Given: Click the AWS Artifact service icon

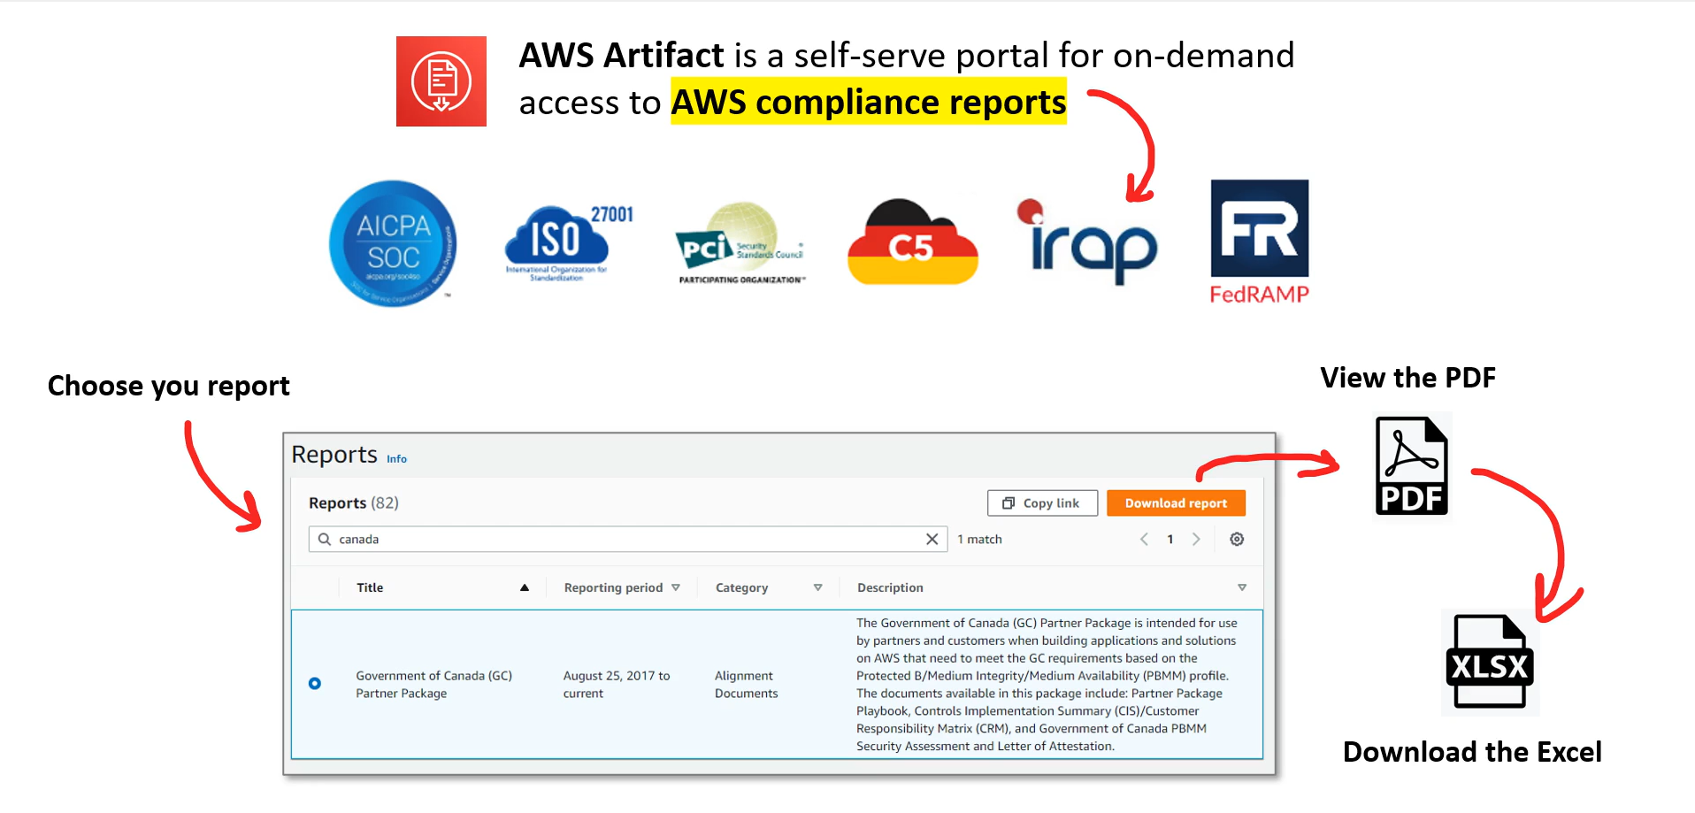Looking at the screenshot, I should click(441, 81).
